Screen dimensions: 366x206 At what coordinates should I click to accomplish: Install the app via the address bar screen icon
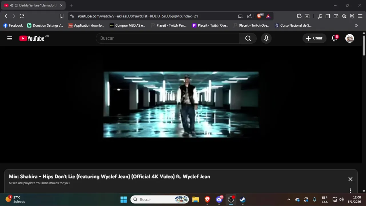pos(240,16)
